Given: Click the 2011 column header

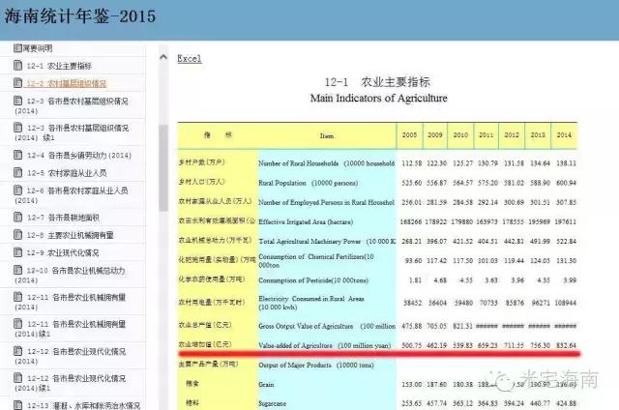Looking at the screenshot, I should click(486, 135).
